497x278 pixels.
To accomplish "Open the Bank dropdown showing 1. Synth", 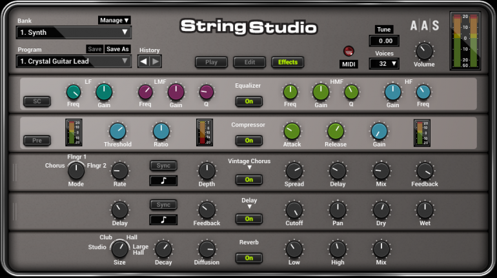I will (74, 32).
